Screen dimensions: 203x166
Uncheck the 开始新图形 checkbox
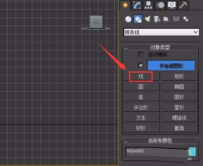(141, 65)
